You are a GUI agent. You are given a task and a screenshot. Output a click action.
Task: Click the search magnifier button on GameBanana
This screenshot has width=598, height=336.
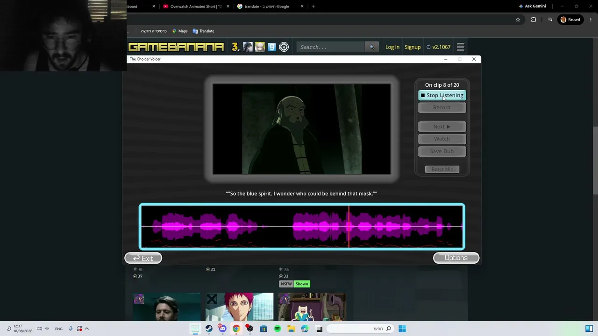(372, 47)
